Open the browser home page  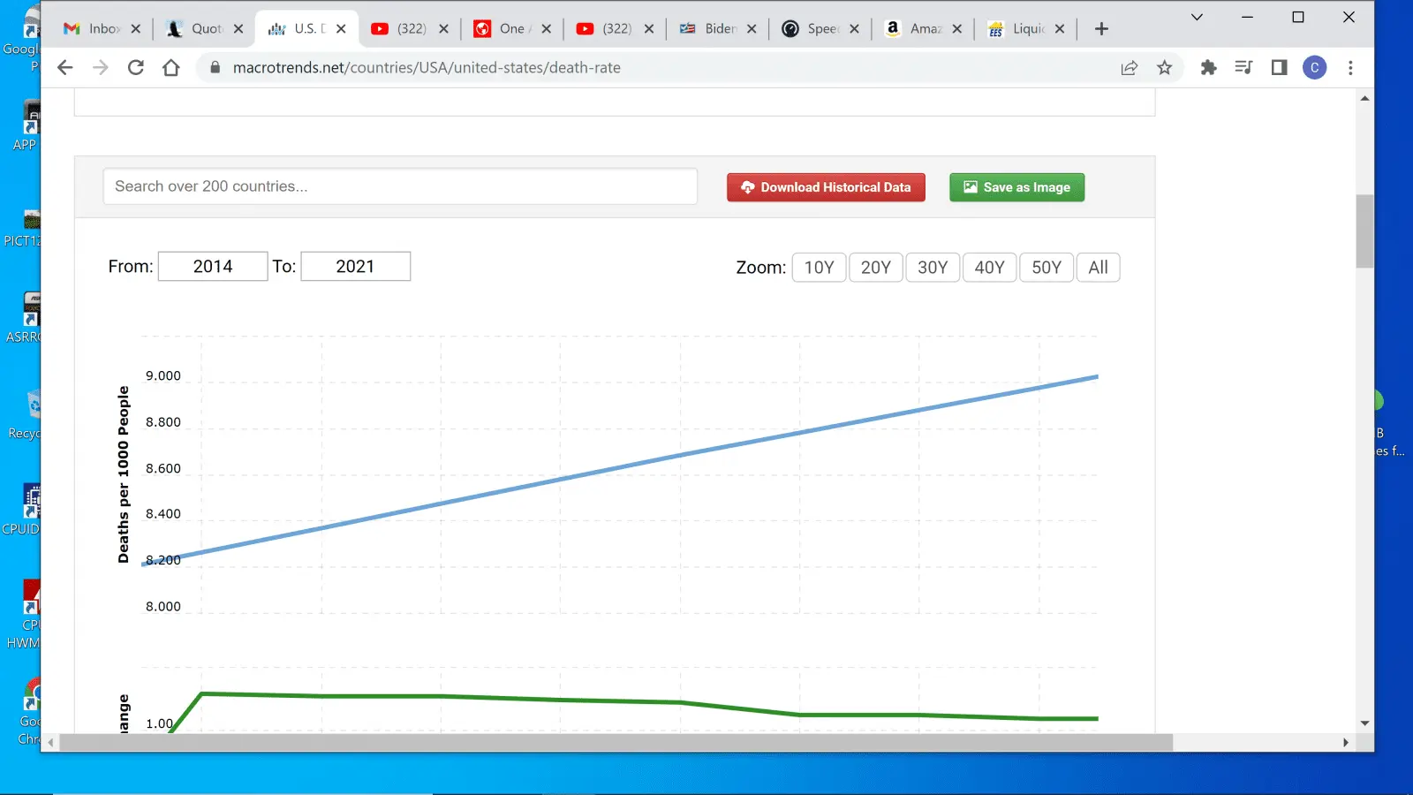[x=171, y=68]
